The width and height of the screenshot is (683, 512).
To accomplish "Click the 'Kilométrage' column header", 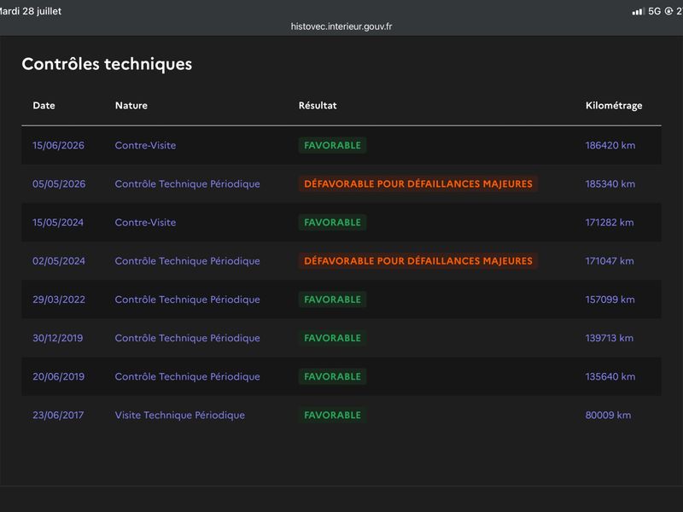I will tap(614, 106).
